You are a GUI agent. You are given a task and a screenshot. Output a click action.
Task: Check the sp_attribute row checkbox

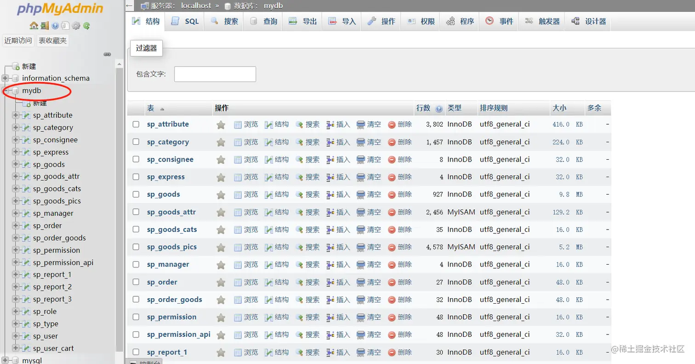(x=136, y=124)
